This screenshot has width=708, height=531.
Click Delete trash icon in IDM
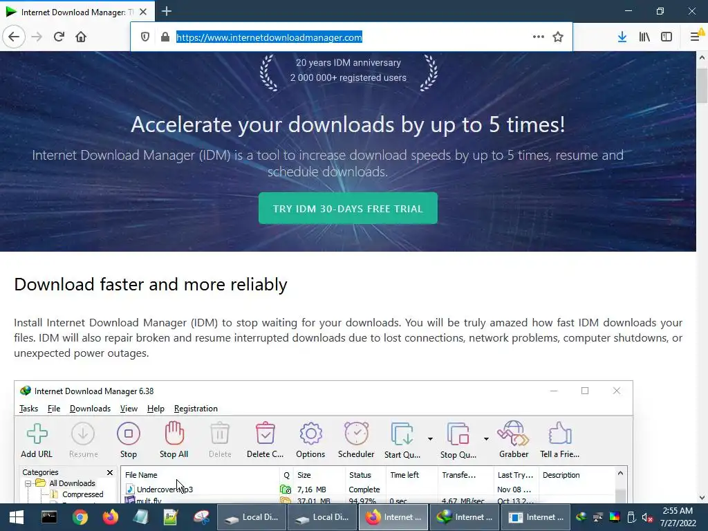coord(220,440)
